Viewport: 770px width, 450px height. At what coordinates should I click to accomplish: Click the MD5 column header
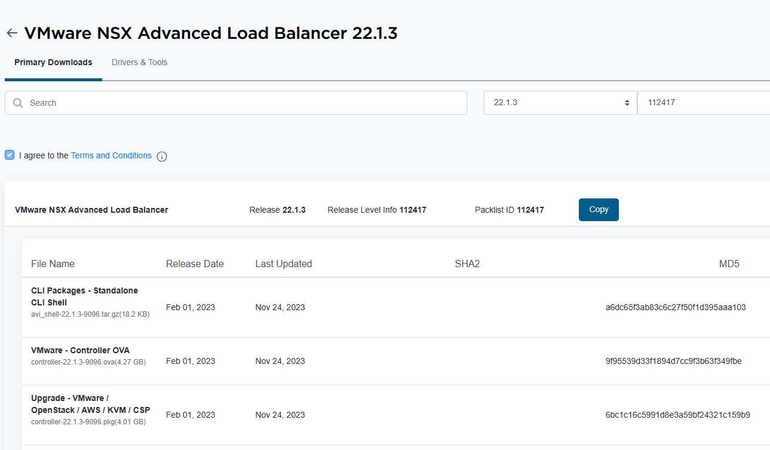pos(729,264)
